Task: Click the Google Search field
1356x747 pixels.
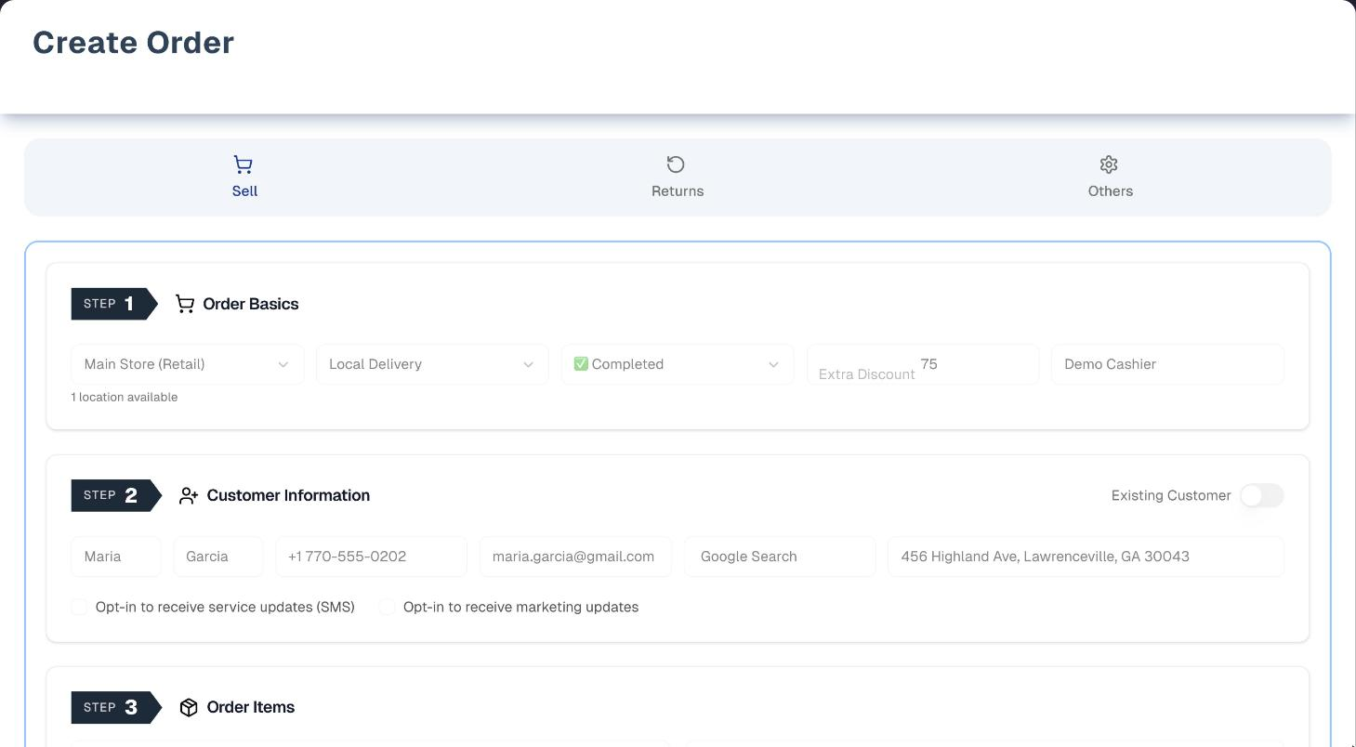Action: [x=780, y=557]
